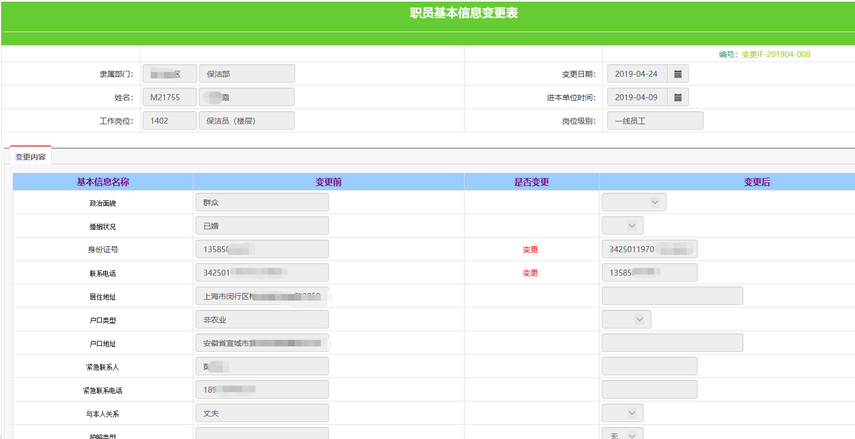Click the 变更 marker for 身份证号
Viewport: 855px width, 439px height.
[530, 249]
